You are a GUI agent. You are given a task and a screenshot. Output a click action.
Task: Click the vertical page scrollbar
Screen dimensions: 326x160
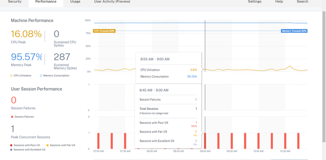pyautogui.click(x=324, y=77)
